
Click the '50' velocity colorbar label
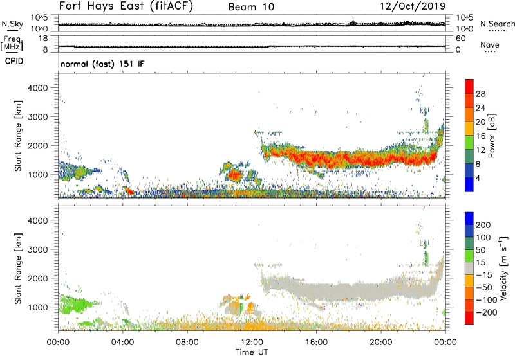point(480,250)
